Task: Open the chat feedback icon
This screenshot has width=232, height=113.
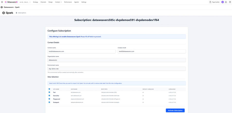Action: tap(226, 2)
